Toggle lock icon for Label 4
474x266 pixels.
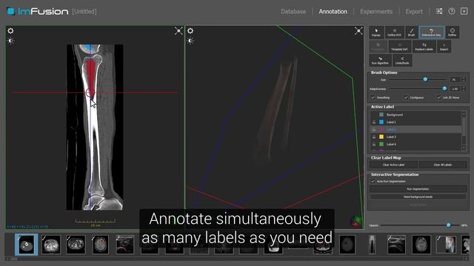coord(374,145)
